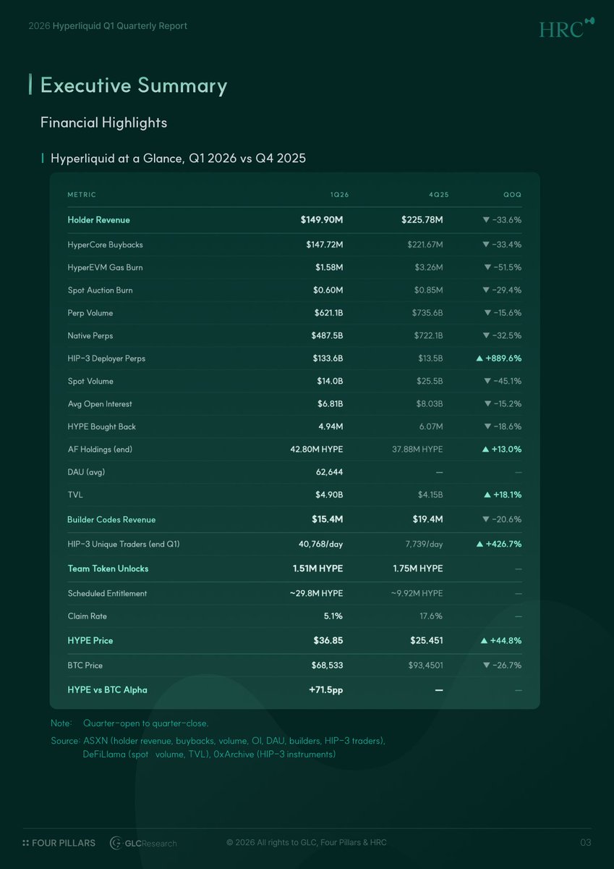Click the 'Quarter-open to quarter-close' note
This screenshot has width=614, height=869.
click(x=145, y=723)
